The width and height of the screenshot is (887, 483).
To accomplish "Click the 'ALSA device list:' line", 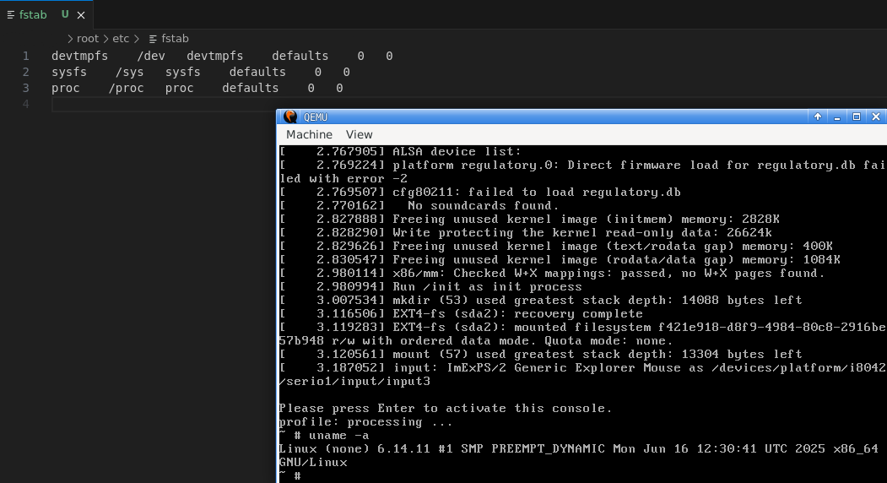I will 400,151.
